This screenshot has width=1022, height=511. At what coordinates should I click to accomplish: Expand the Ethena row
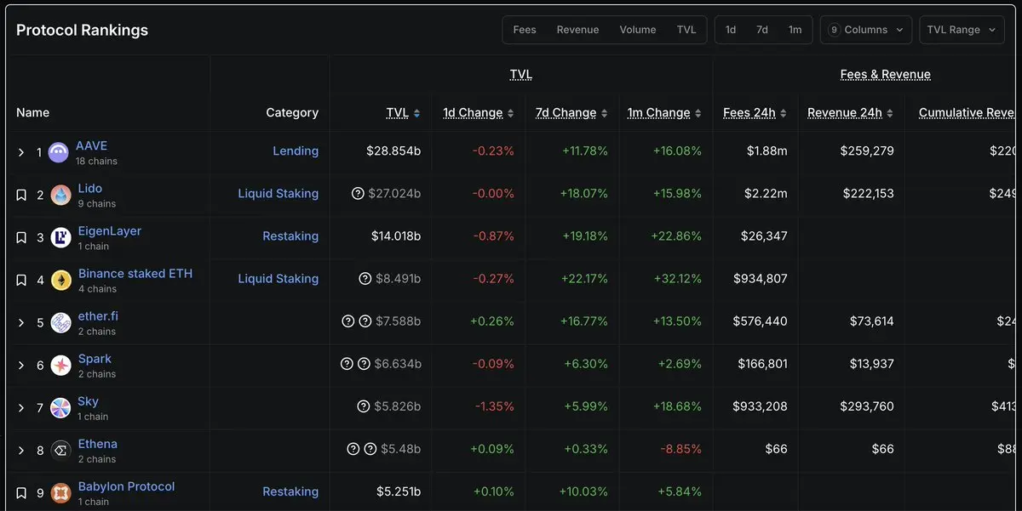[x=21, y=451]
